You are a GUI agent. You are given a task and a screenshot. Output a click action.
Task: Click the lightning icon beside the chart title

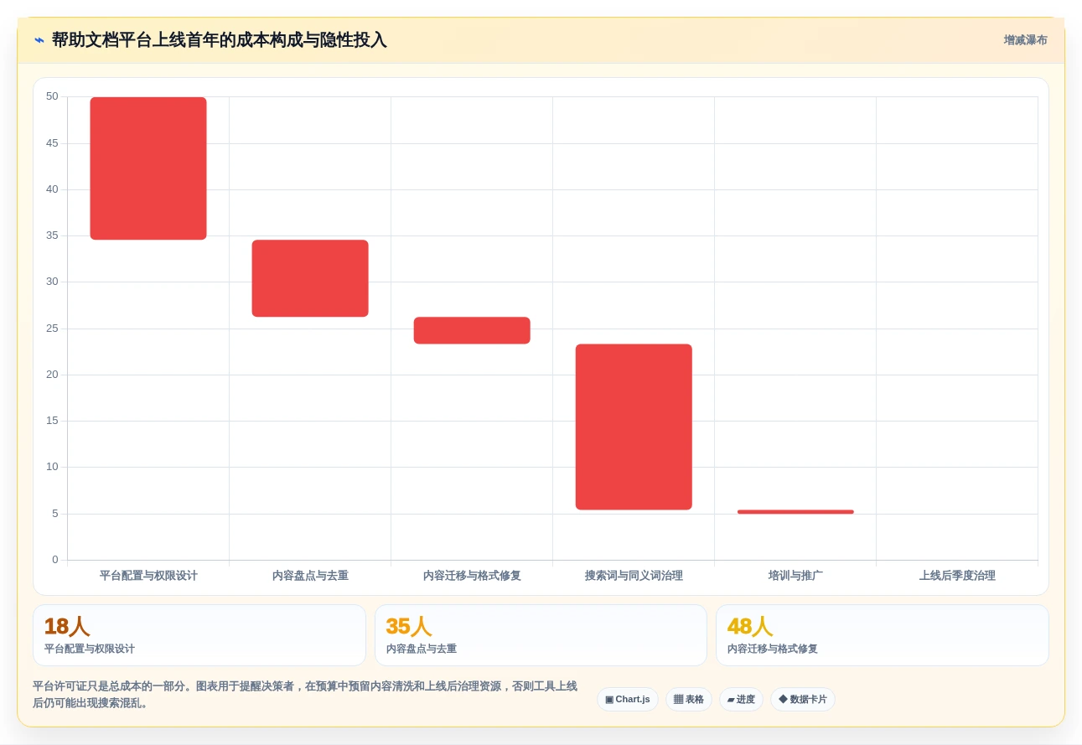click(x=39, y=40)
